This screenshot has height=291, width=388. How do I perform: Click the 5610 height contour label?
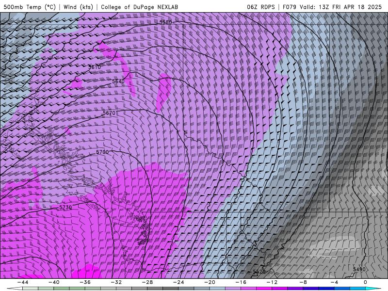95,67
